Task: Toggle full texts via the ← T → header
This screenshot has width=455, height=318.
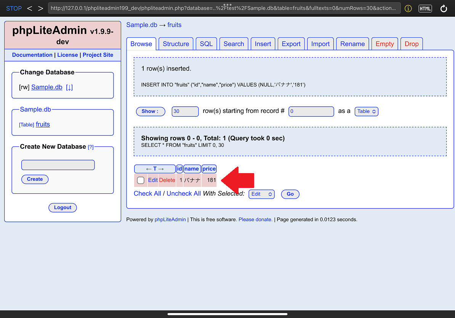Action: (155, 169)
